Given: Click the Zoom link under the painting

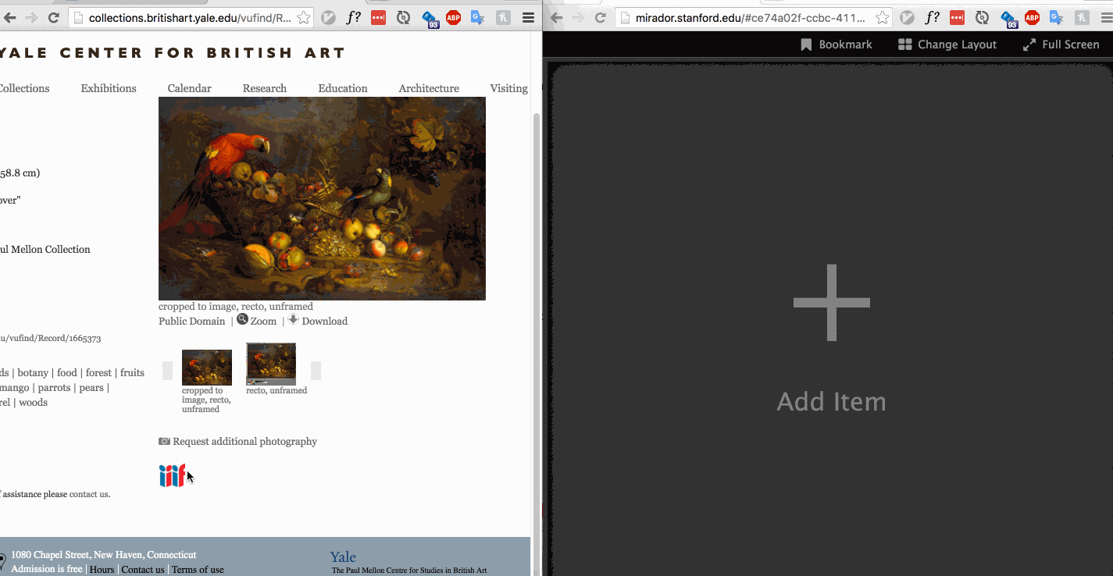Looking at the screenshot, I should point(263,321).
